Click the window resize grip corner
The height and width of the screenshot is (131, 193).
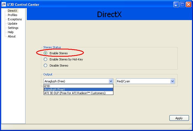click(190, 128)
